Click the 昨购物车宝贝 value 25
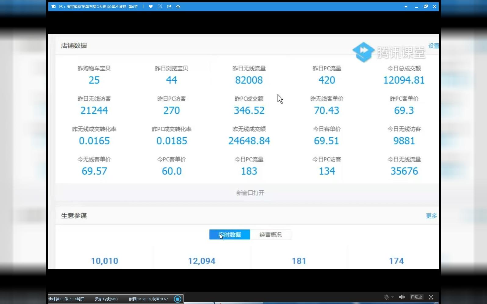The image size is (487, 304). coord(94,80)
